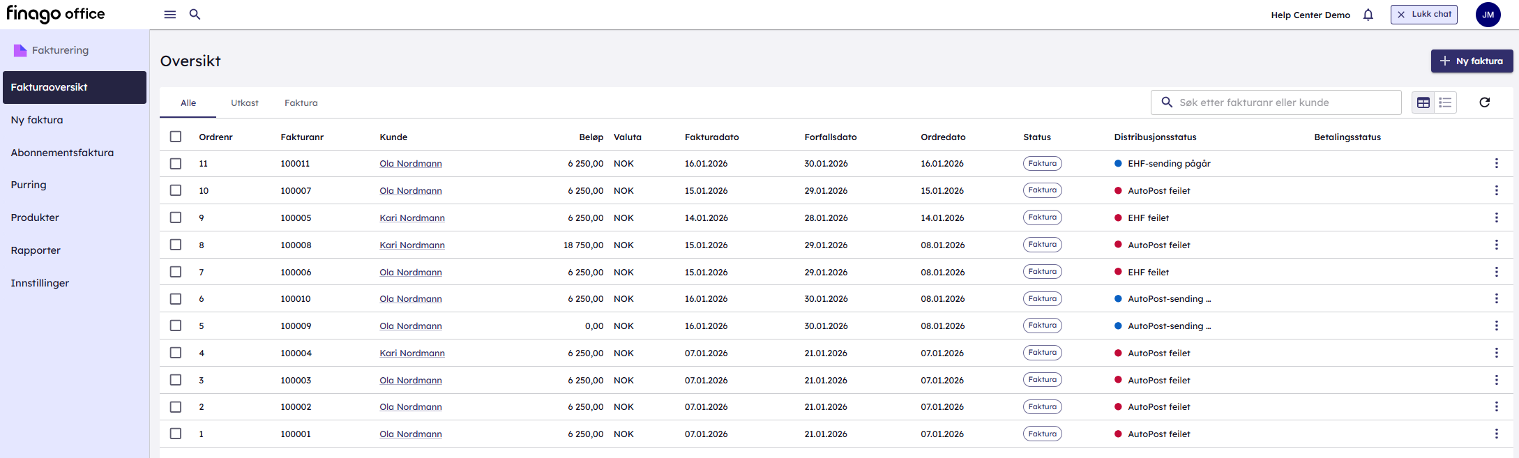Switch to table view layout
This screenshot has height=458, width=1519.
pyautogui.click(x=1423, y=102)
